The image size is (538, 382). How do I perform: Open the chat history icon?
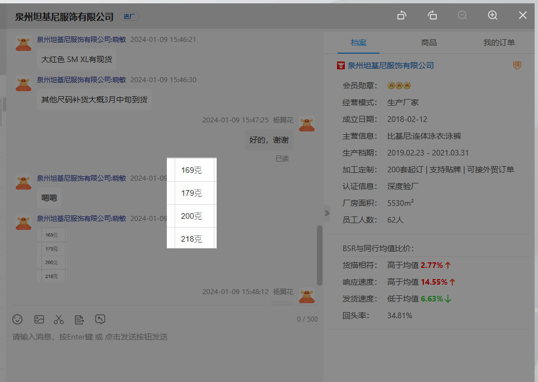(x=100, y=319)
